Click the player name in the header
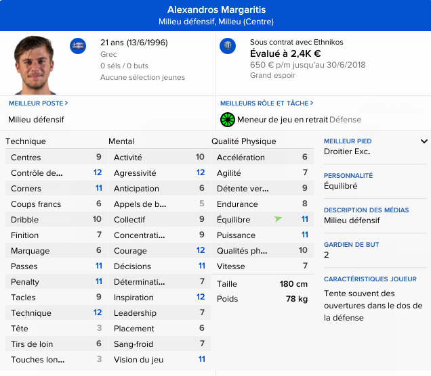The width and height of the screenshot is (431, 376). pyautogui.click(x=215, y=9)
